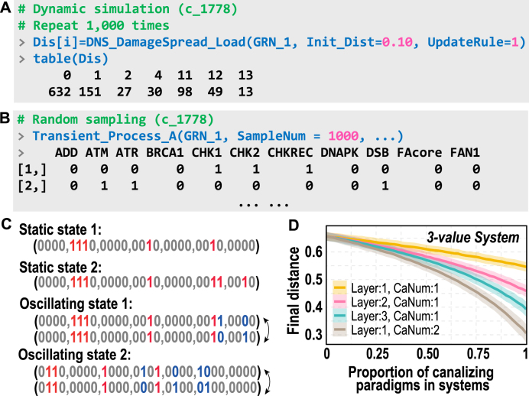Click the BRCA1 column header

(x=164, y=153)
